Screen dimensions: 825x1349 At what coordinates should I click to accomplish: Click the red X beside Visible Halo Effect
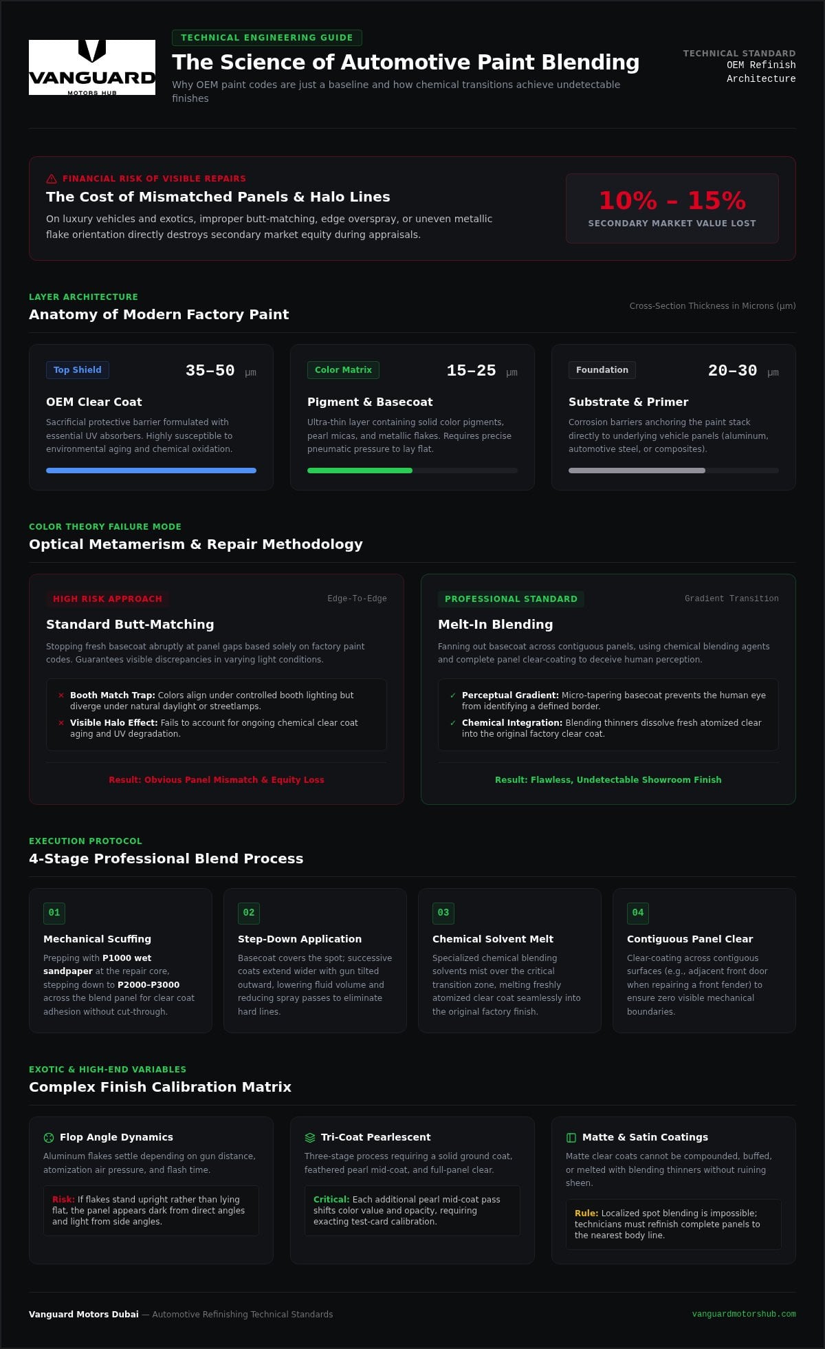(61, 723)
